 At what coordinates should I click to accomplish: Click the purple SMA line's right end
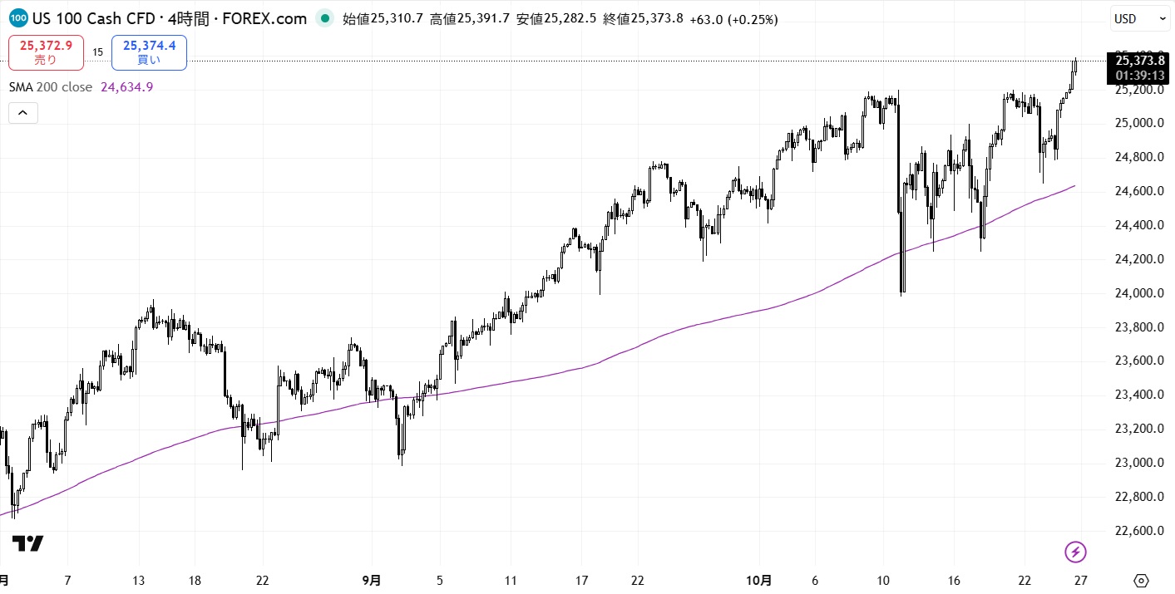pyautogui.click(x=1074, y=186)
